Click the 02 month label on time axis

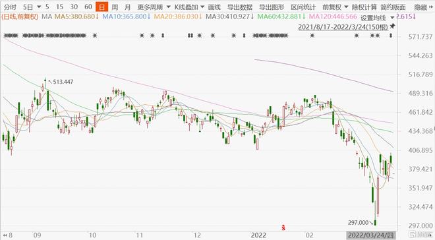(x=310, y=235)
